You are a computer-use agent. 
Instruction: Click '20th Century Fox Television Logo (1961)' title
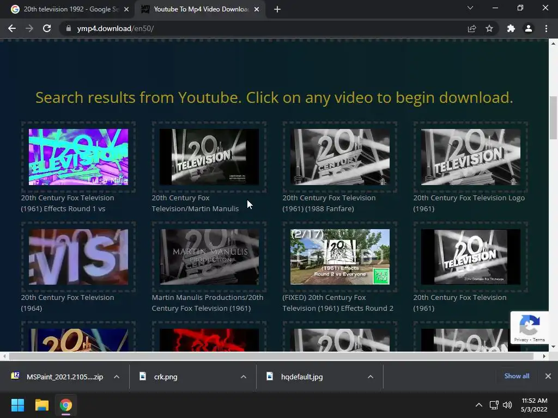pos(469,203)
